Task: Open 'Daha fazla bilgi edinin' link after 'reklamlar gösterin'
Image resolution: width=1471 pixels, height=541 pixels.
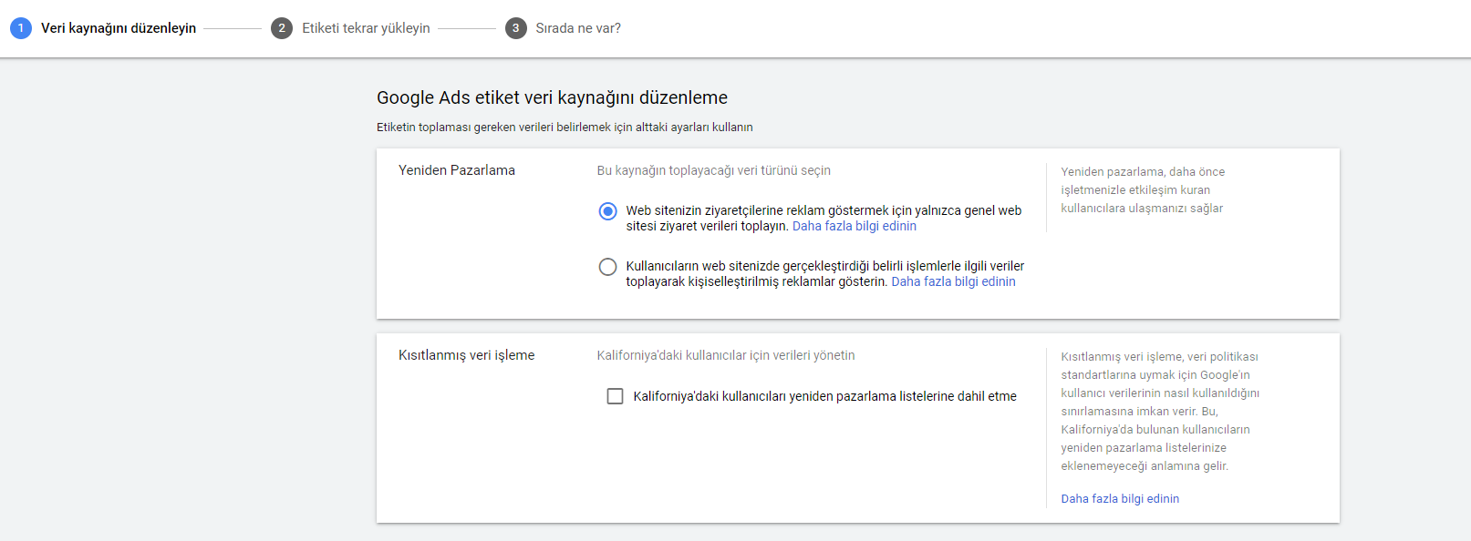Action: tap(953, 281)
